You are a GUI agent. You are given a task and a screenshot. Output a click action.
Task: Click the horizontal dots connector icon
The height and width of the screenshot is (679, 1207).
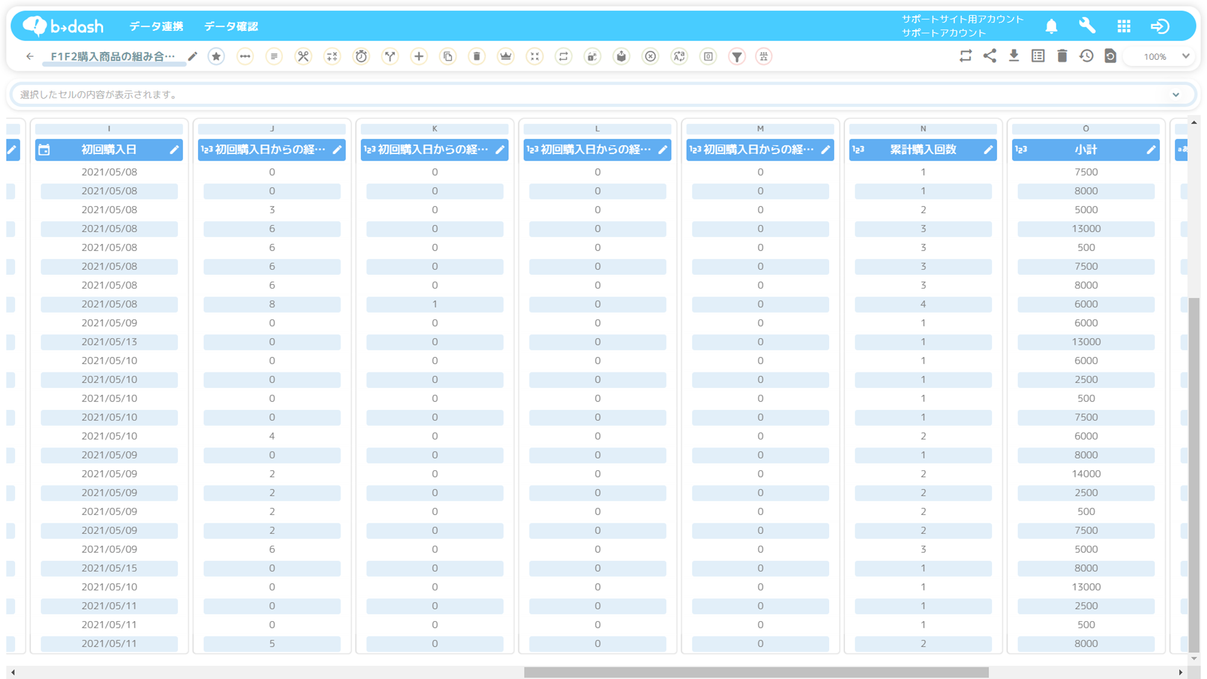coord(245,56)
